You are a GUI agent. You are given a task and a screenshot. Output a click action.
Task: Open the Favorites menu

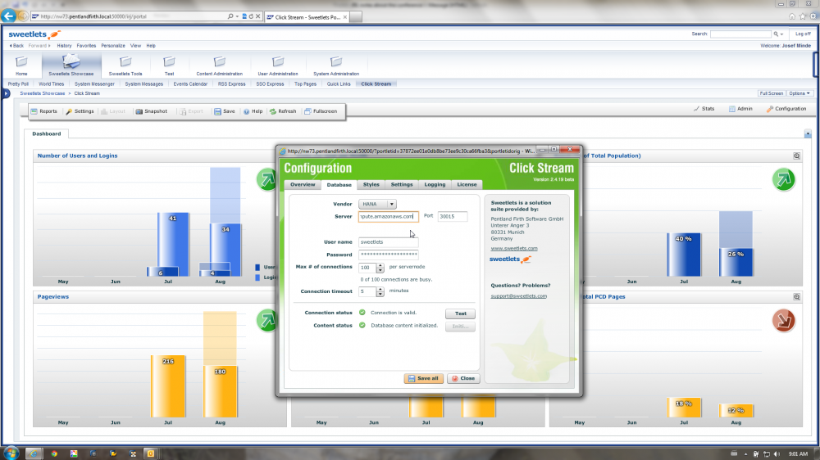click(86, 45)
